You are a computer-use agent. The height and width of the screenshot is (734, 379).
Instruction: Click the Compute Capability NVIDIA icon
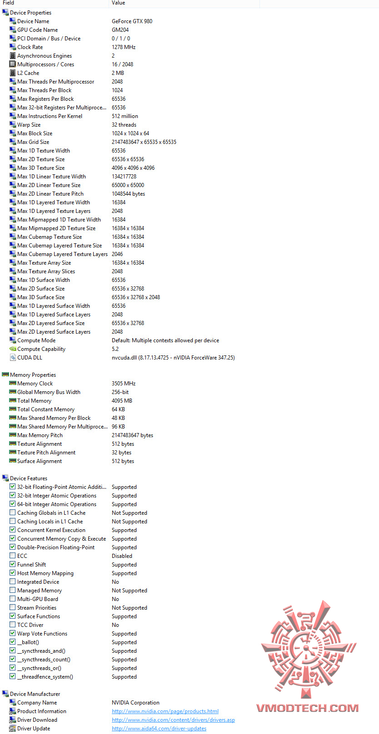pyautogui.click(x=13, y=349)
